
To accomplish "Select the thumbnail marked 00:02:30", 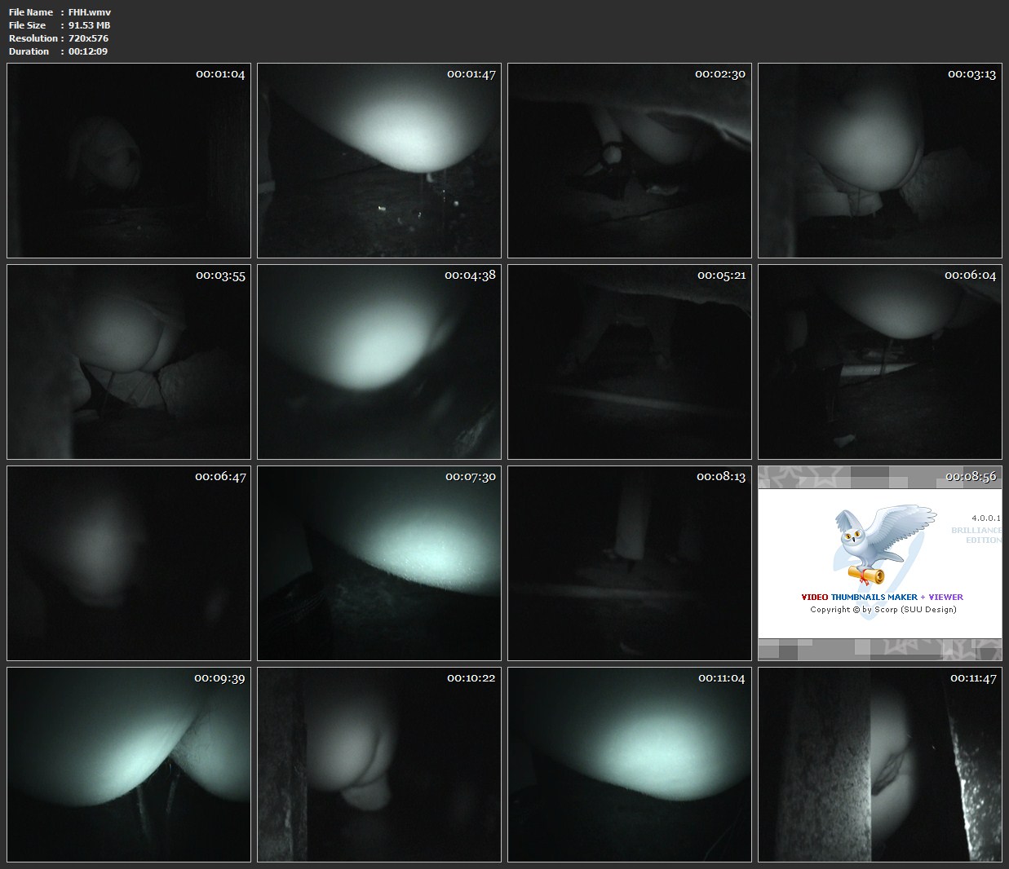I will tap(629, 161).
